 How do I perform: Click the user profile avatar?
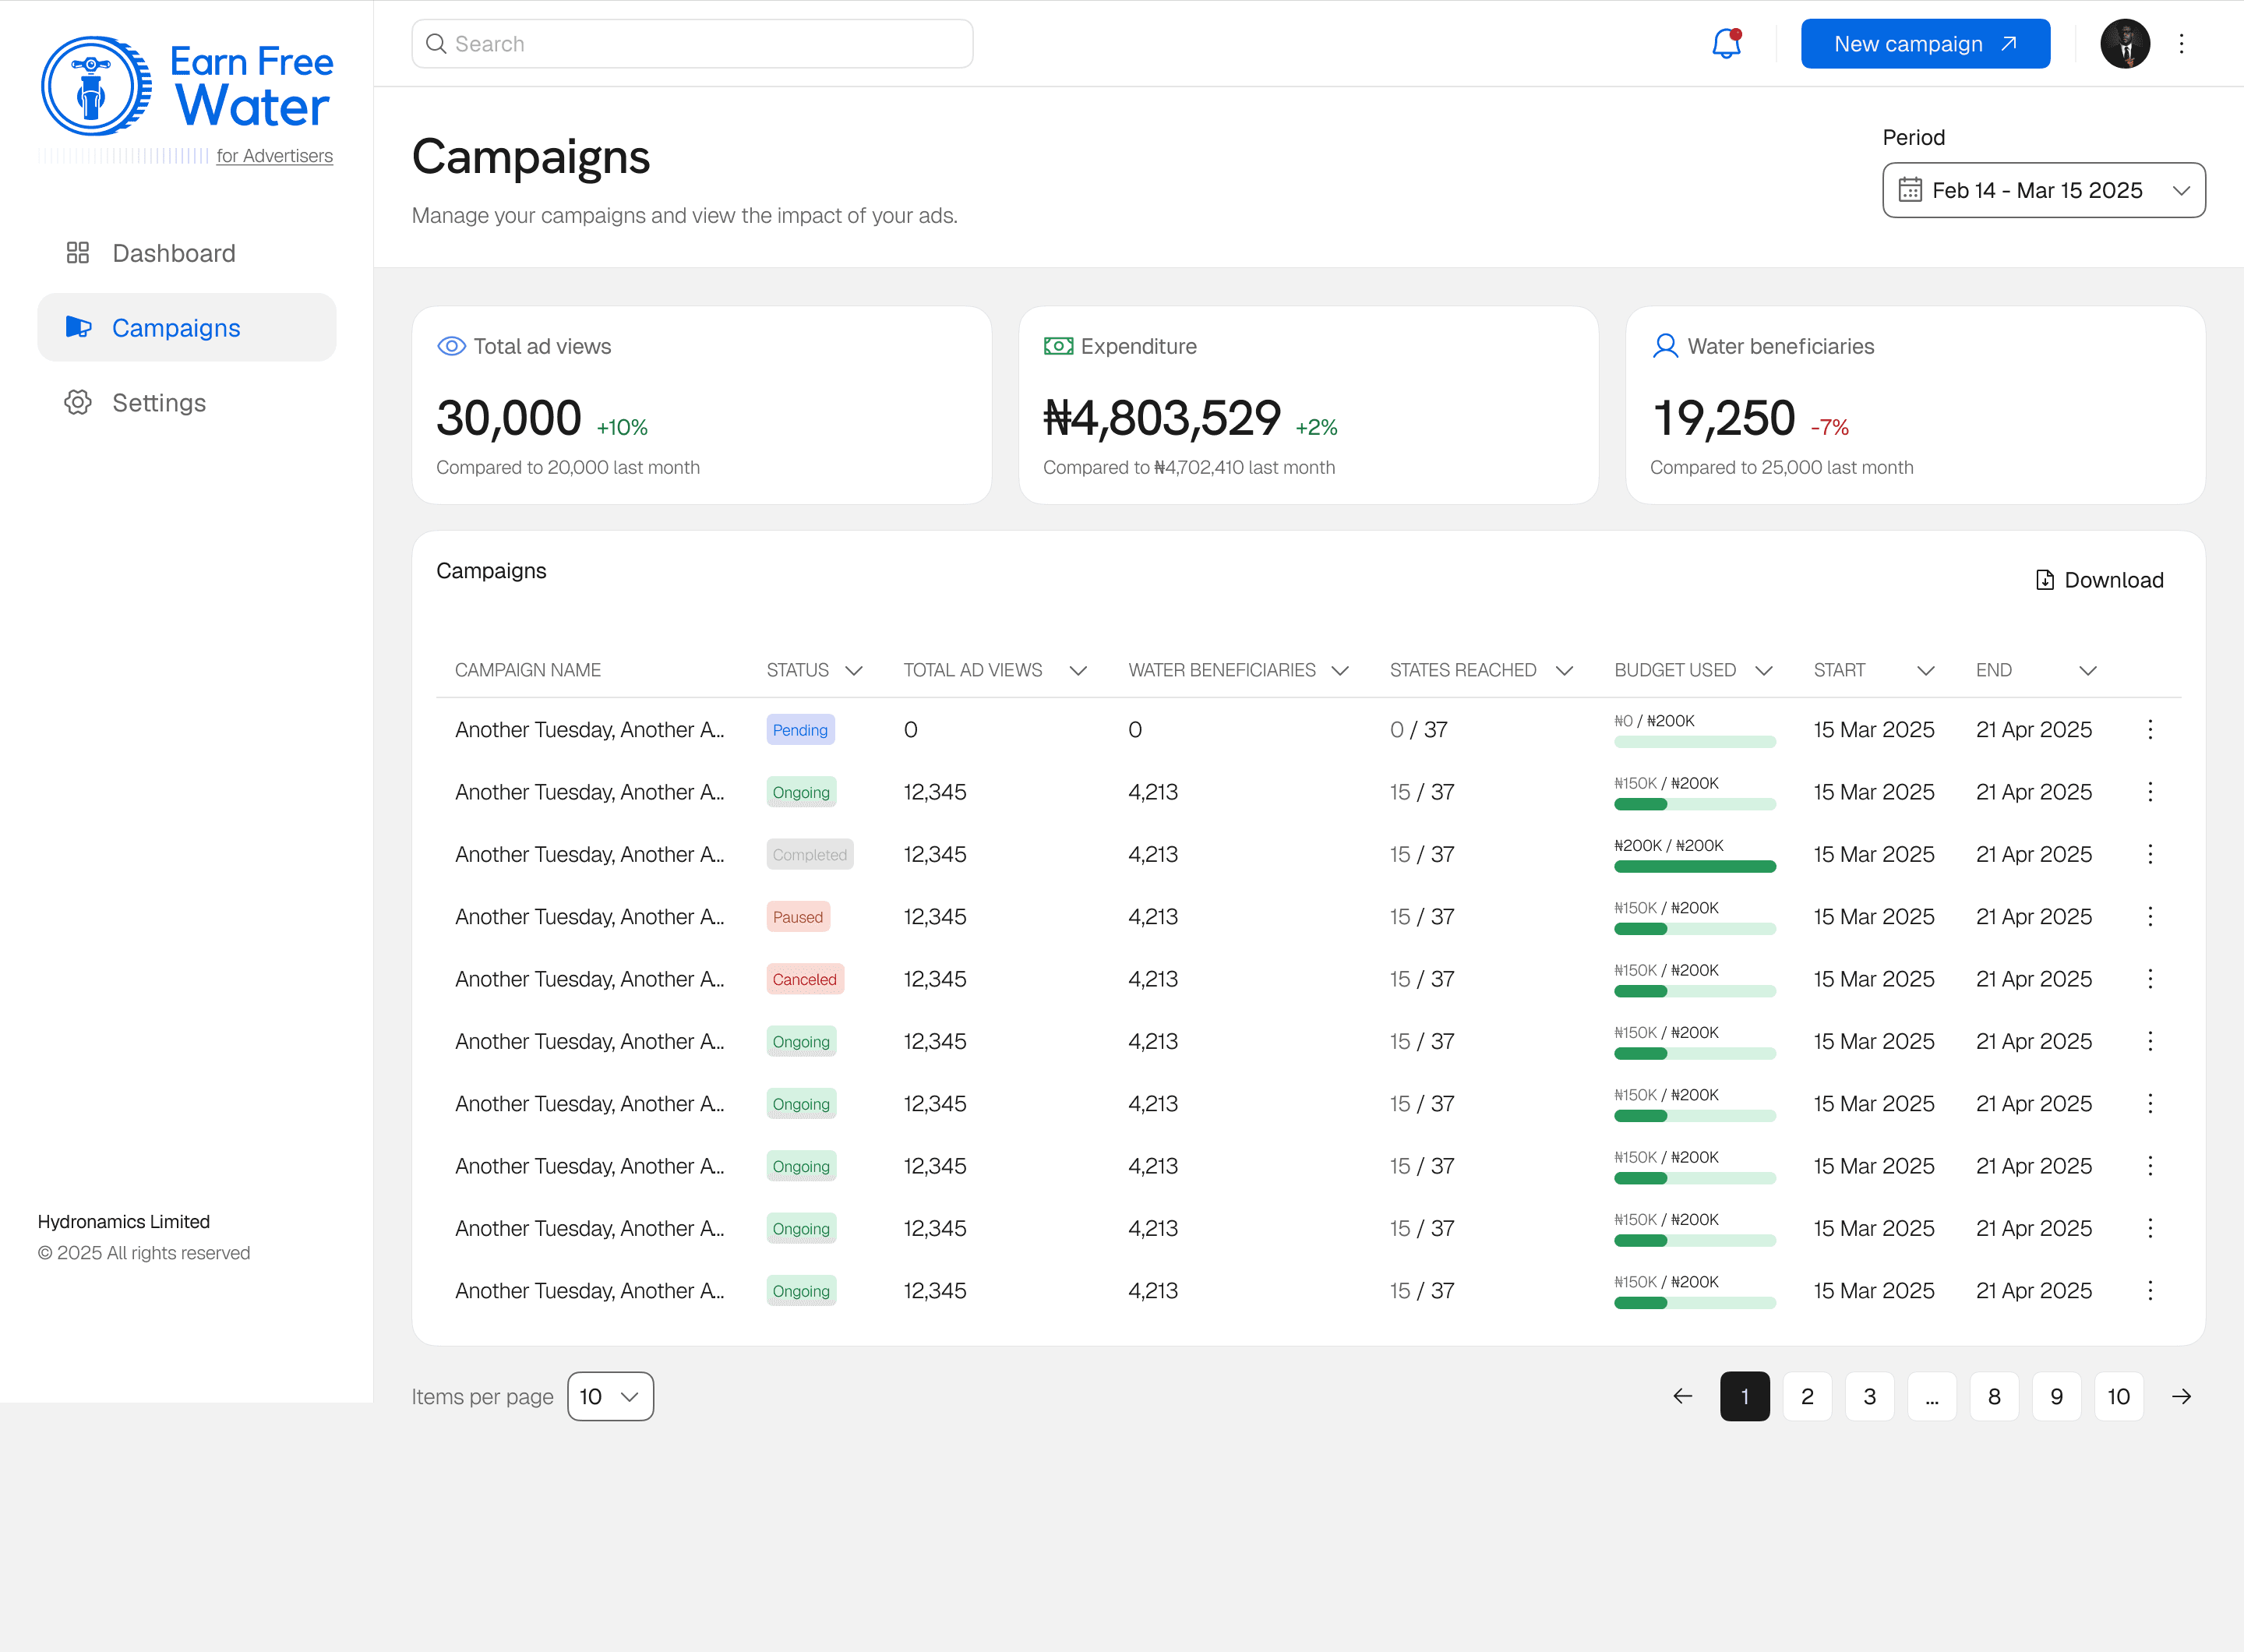tap(2125, 44)
